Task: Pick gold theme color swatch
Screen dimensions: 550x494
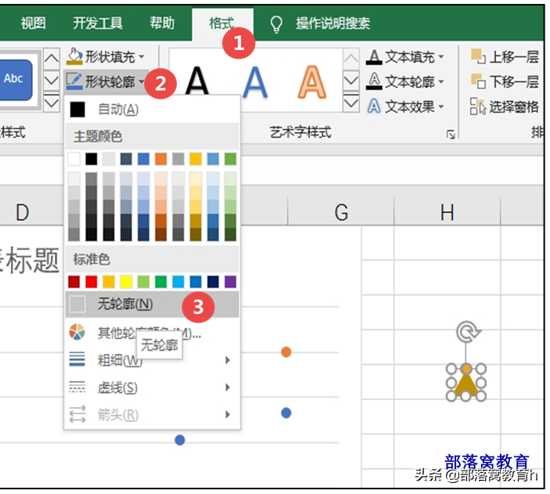Action: (196, 159)
